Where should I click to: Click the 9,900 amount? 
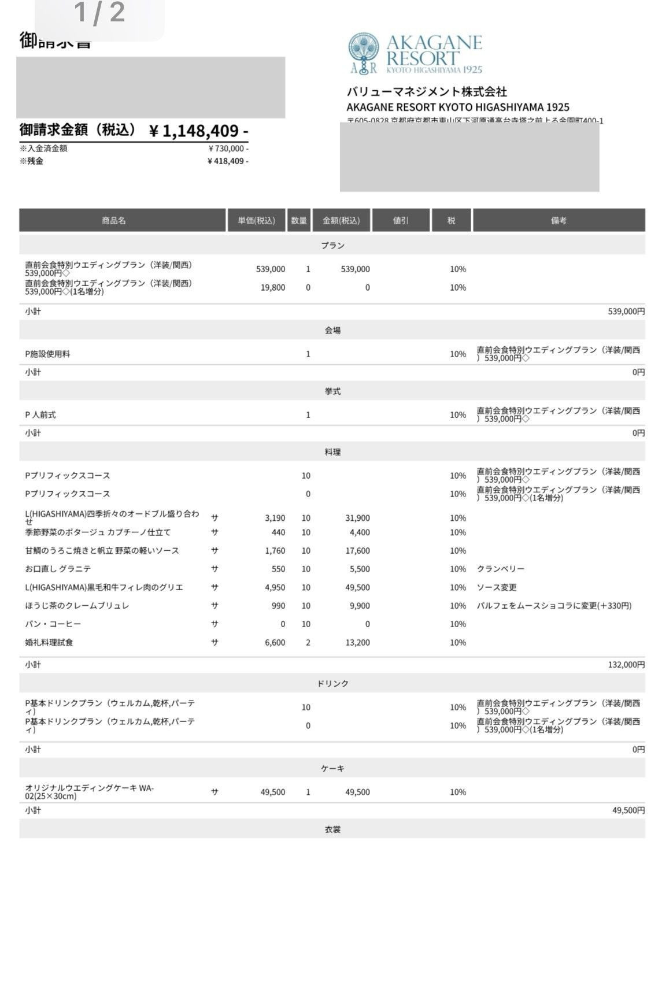coord(360,606)
